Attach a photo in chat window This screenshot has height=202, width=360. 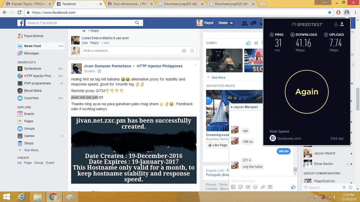tap(233, 187)
